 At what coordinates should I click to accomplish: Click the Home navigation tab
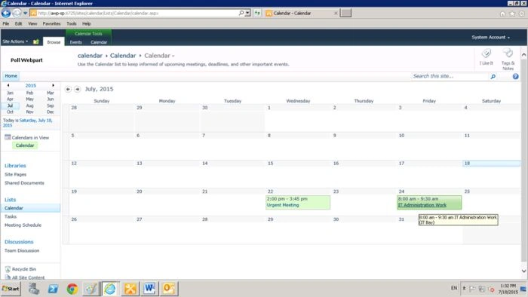coord(11,76)
